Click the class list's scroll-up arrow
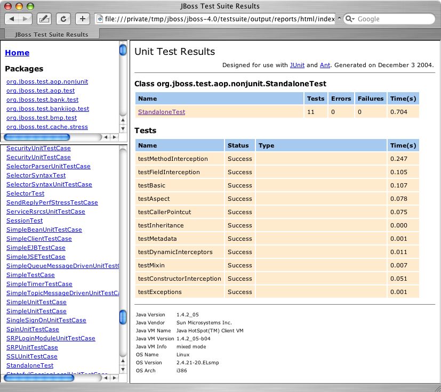This screenshot has width=441, height=392. pos(123,361)
